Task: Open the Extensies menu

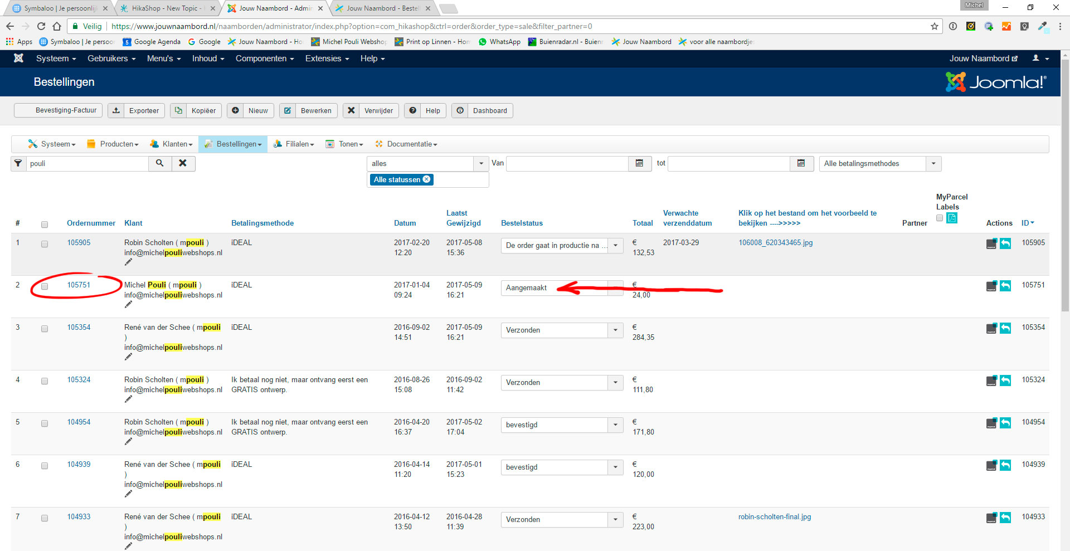Action: [x=327, y=58]
